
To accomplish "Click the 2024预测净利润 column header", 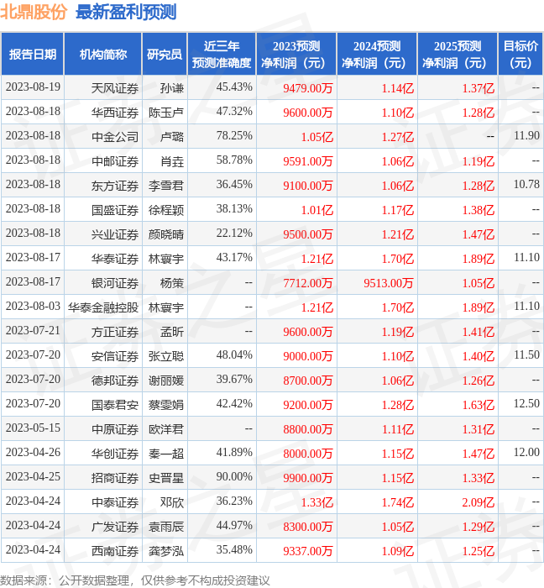I will [x=377, y=55].
